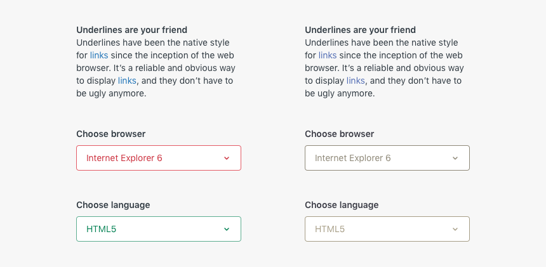Open the green-bordered HTML5 dropdown
Image resolution: width=546 pixels, height=267 pixels.
click(x=159, y=229)
